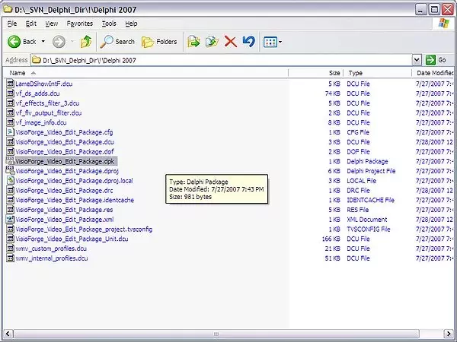The image size is (457, 342).
Task: Click the Windows flag logo
Action: click(x=443, y=23)
